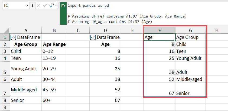Viewport: 228px width, 111px height.
Task: Select cell A4 containing 'Teen'
Action: click(x=26, y=58)
